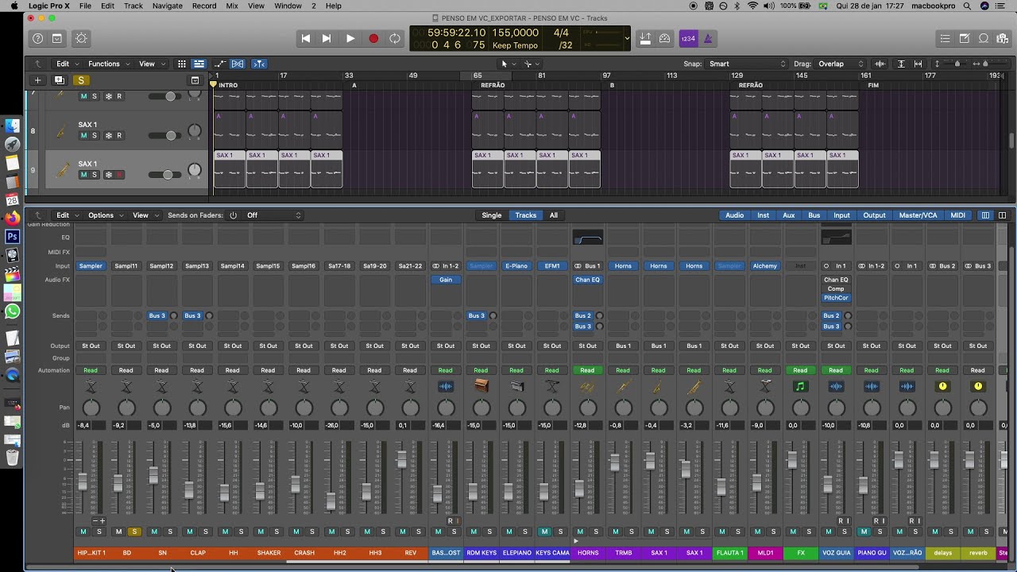This screenshot has height=572, width=1017.
Task: Switch mixer to Single view
Action: coord(492,215)
